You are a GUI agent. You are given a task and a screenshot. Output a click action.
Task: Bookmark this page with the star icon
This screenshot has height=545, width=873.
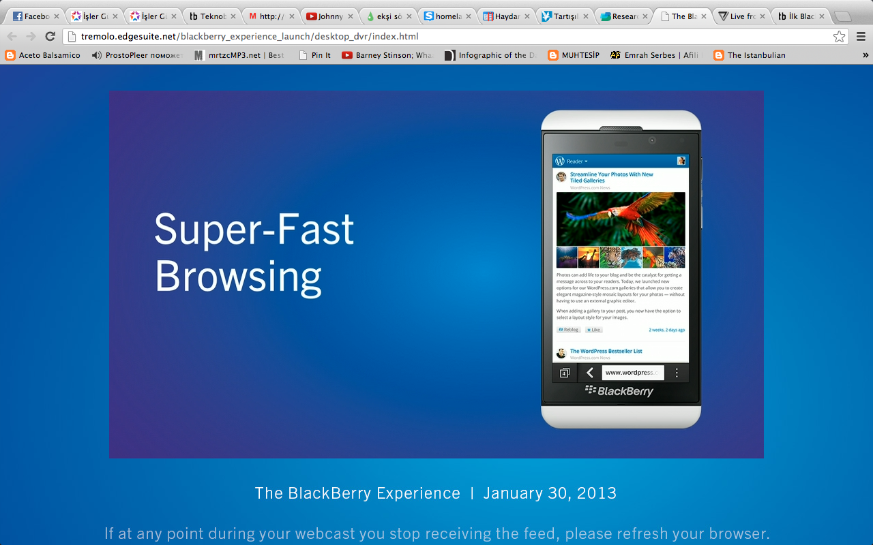click(x=839, y=37)
